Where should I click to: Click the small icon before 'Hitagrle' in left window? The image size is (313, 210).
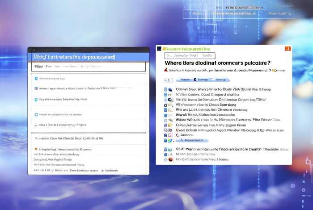pyautogui.click(x=36, y=149)
